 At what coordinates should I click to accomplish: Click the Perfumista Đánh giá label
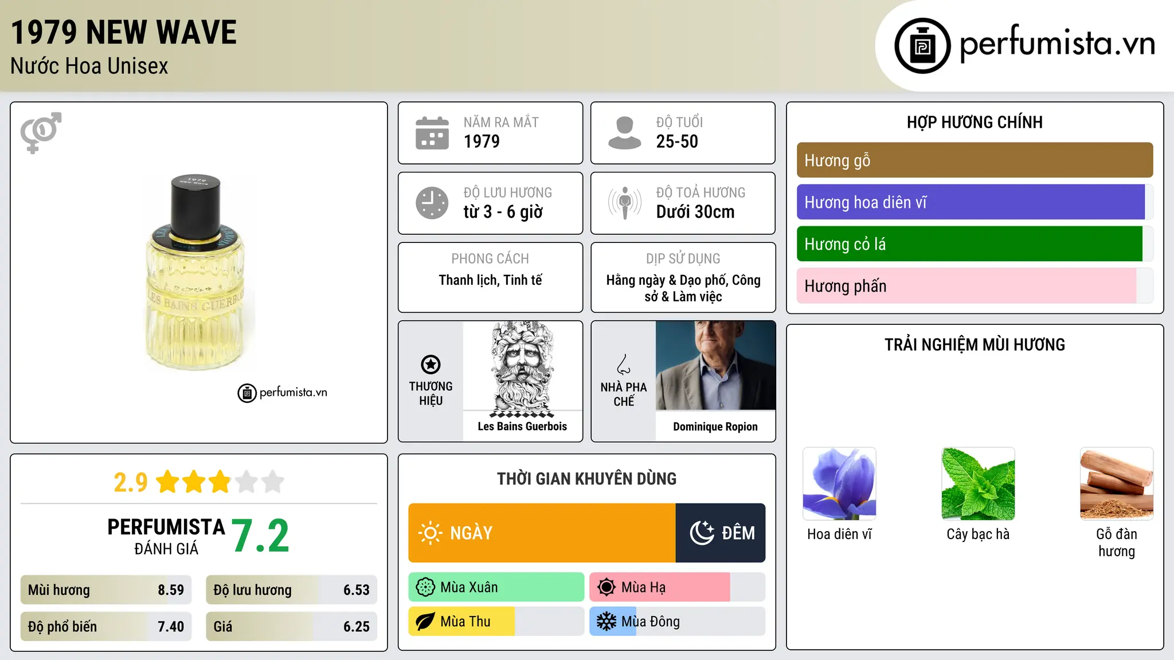point(166,536)
